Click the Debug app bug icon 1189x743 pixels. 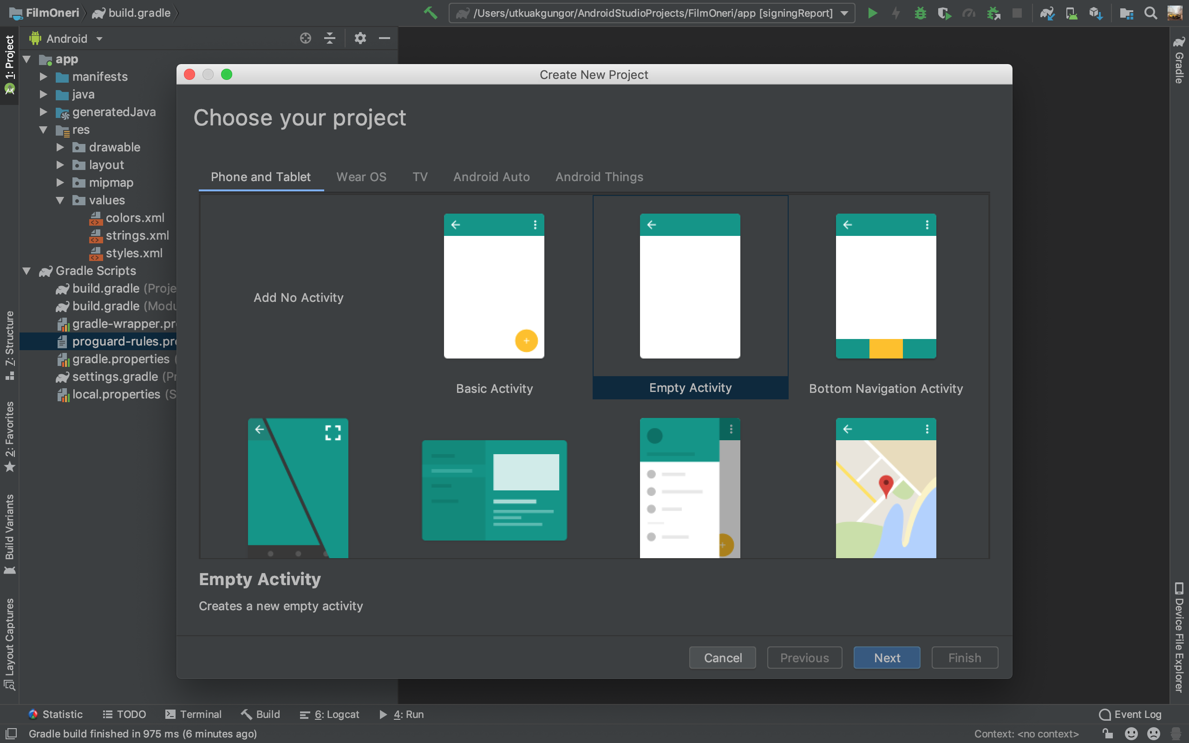[x=920, y=13]
